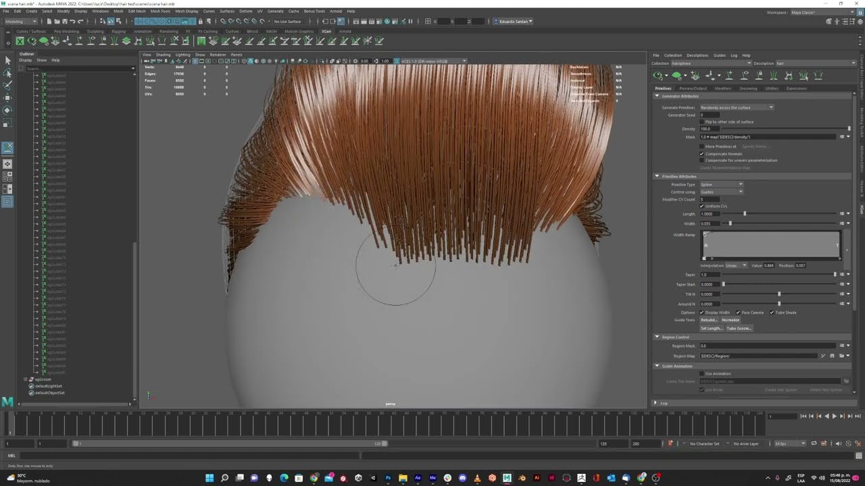Uncheck Compensate Normals checkbox
Image resolution: width=865 pixels, height=486 pixels.
coord(702,154)
